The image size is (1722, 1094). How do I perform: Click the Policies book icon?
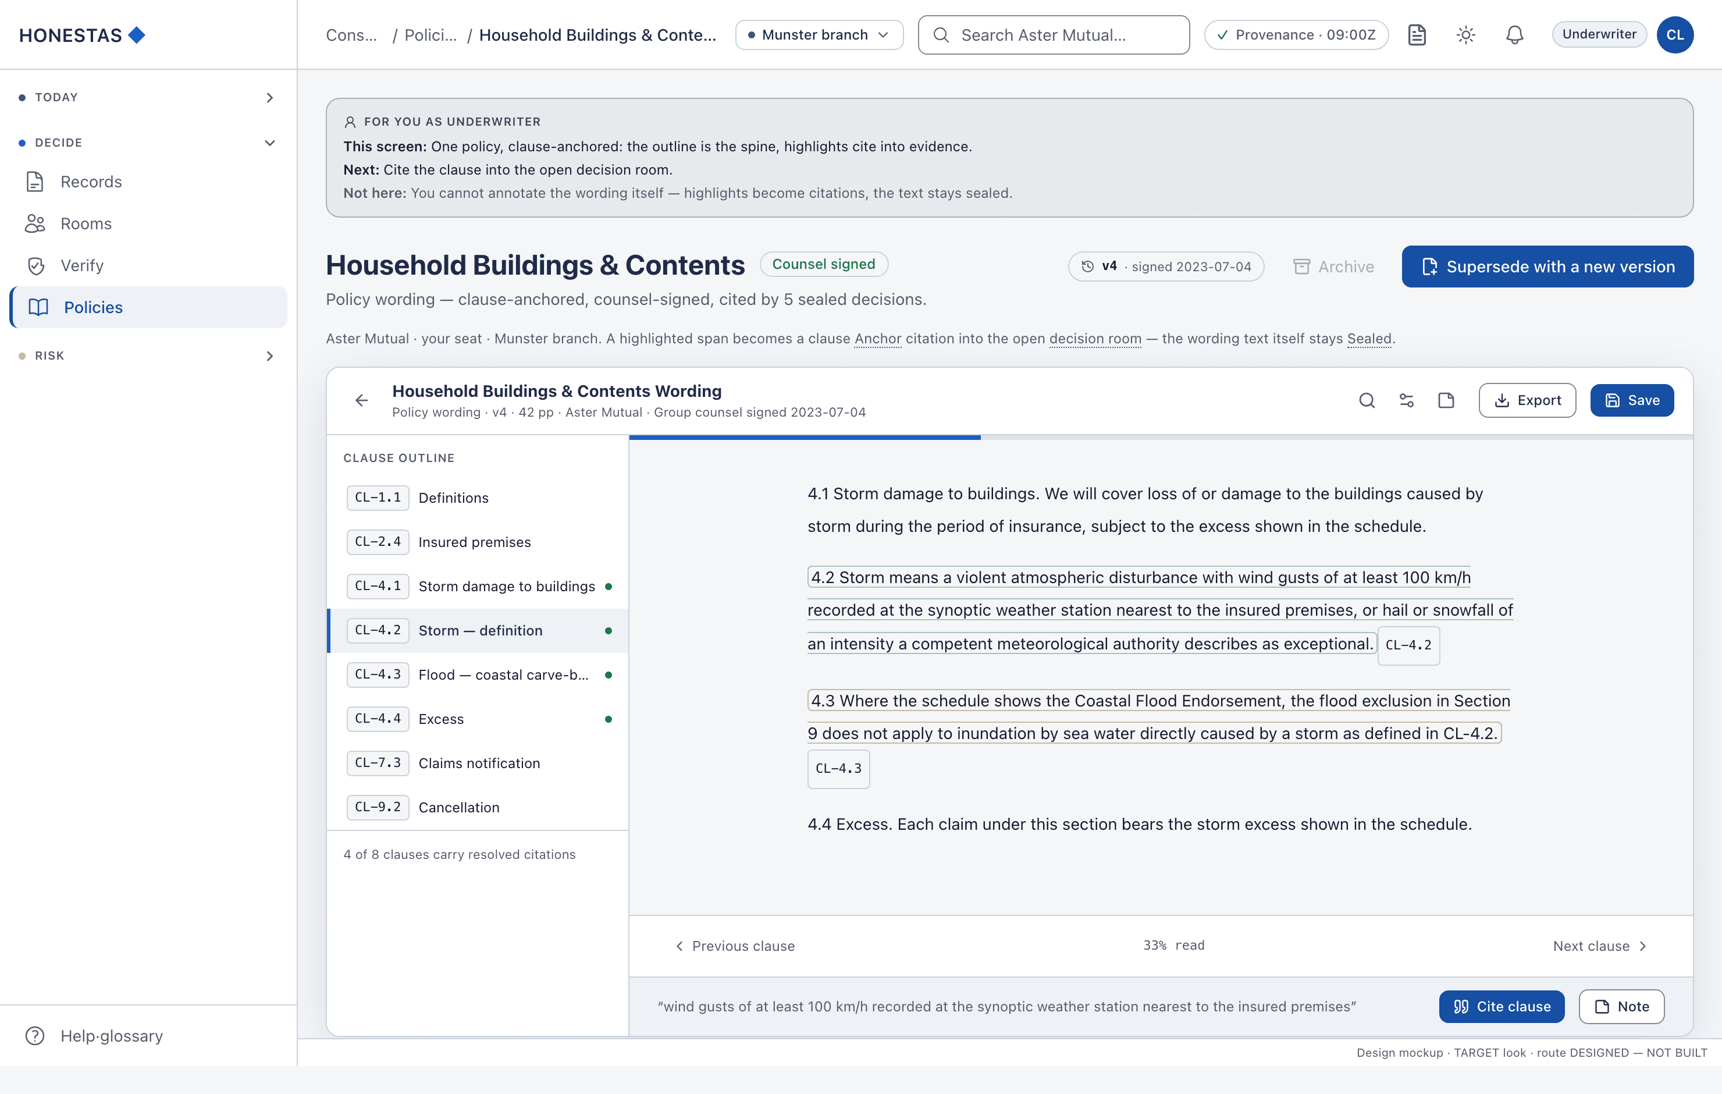click(x=38, y=307)
